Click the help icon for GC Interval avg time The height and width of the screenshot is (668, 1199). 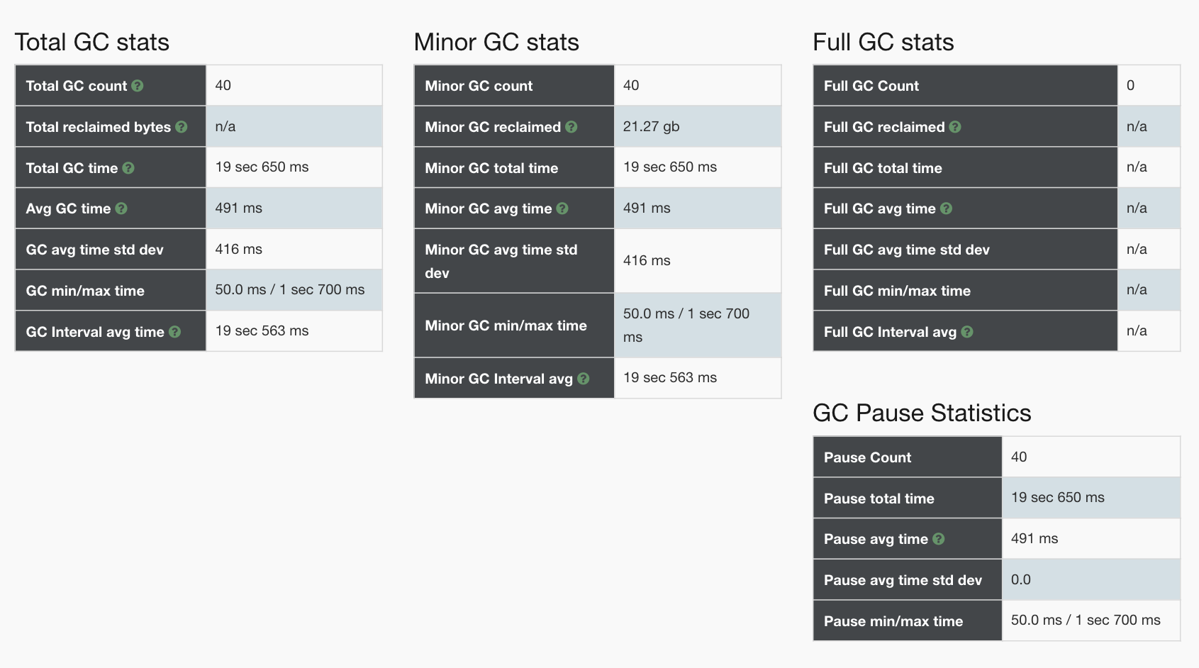click(x=175, y=332)
